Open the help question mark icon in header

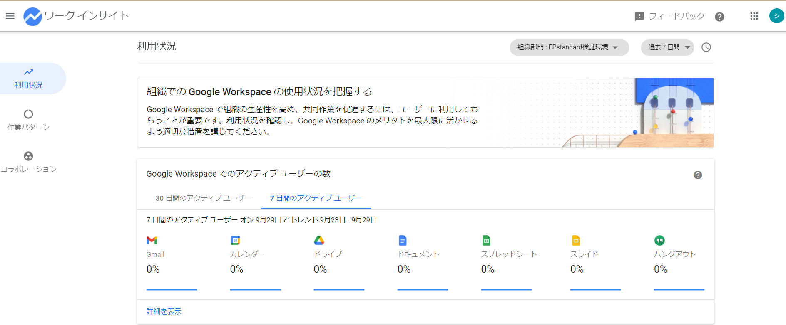[x=719, y=17]
